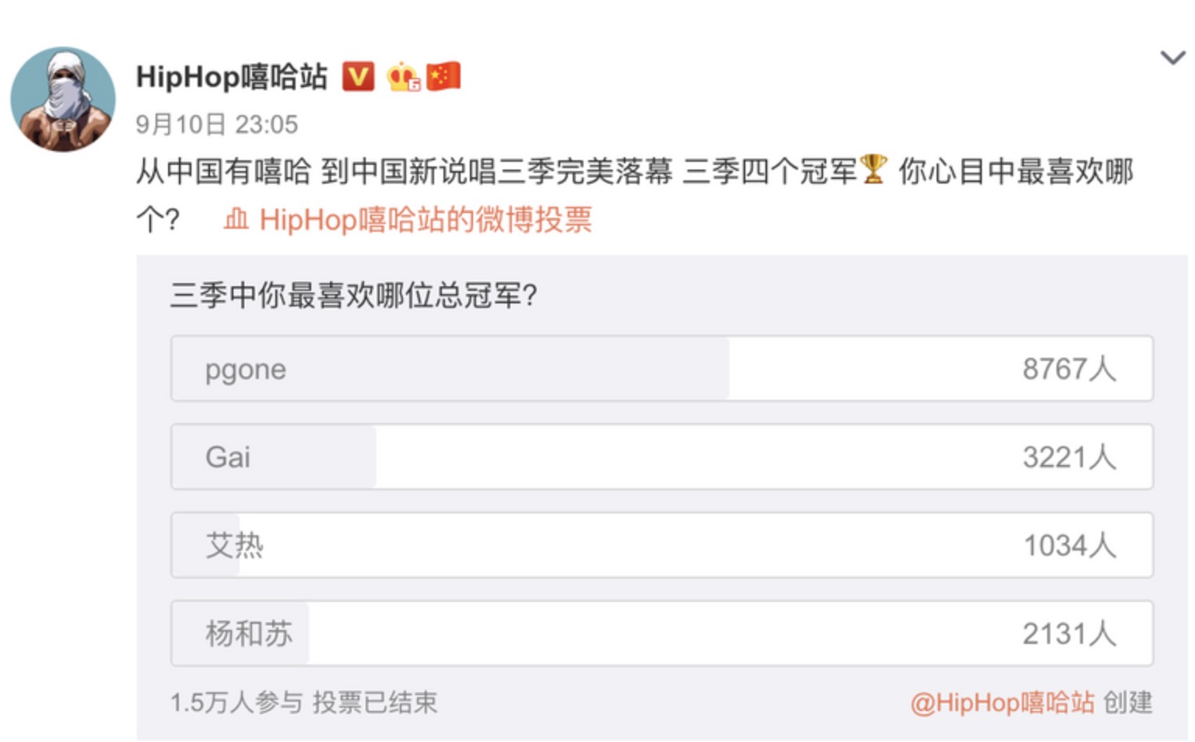
Task: Click the trophy emoji in the post
Action: (x=874, y=170)
